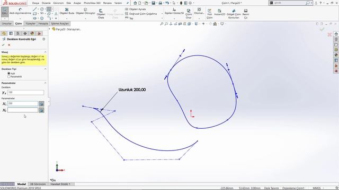Click the Home icon in quick access toolbar
Viewport: 339px width, 190px height.
[x=135, y=3]
